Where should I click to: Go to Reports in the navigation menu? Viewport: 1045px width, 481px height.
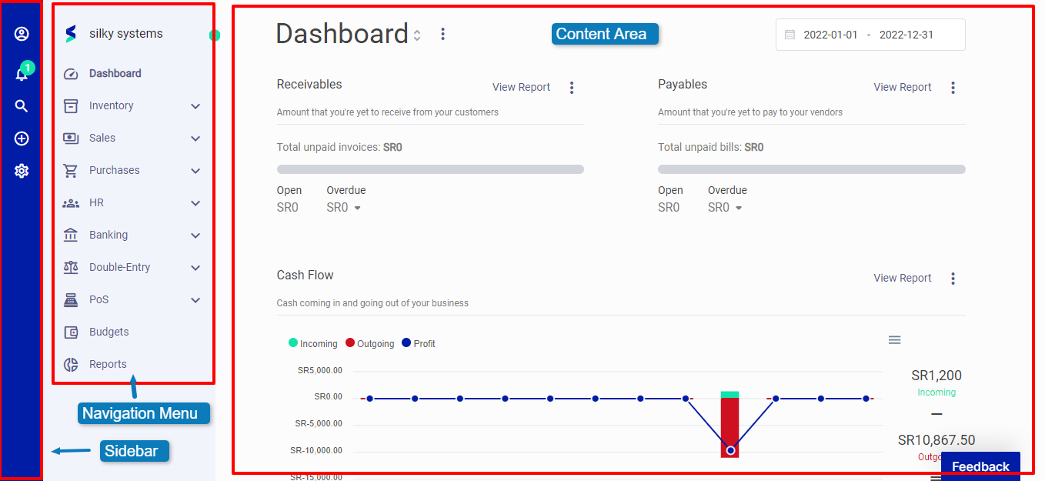coord(108,365)
